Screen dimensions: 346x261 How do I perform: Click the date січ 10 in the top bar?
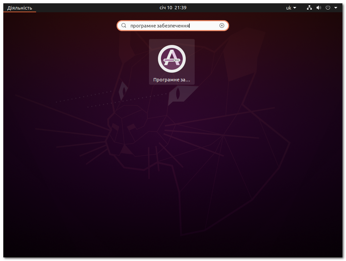(167, 7)
